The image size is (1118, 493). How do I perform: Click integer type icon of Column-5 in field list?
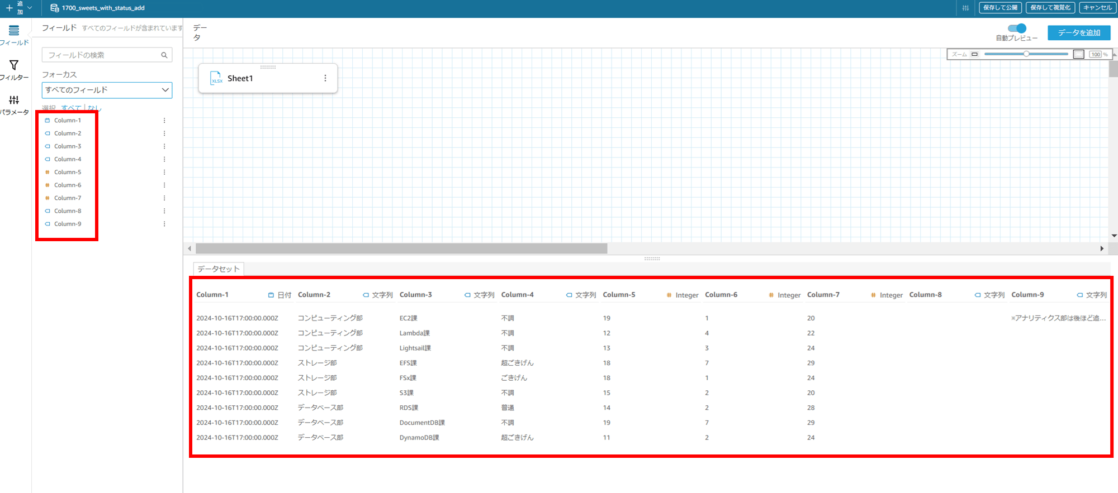pos(48,172)
